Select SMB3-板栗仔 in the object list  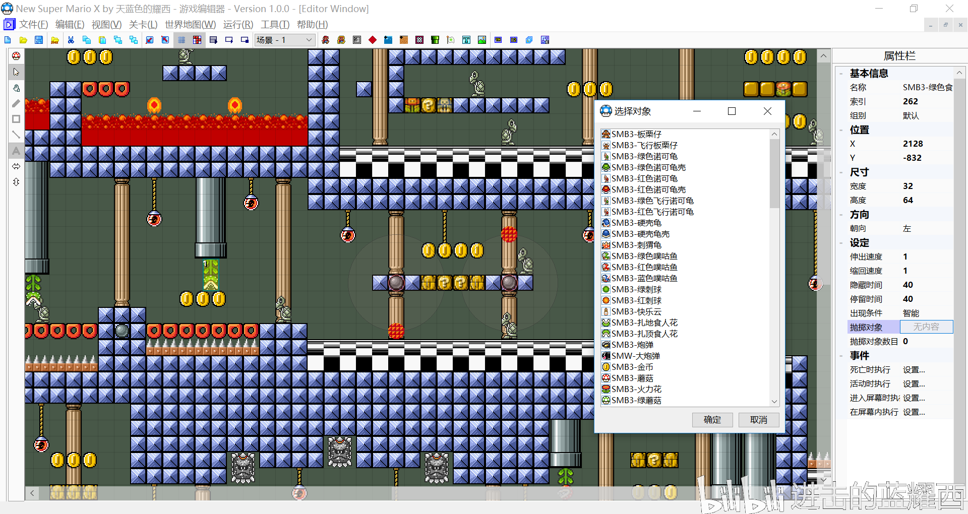(636, 134)
